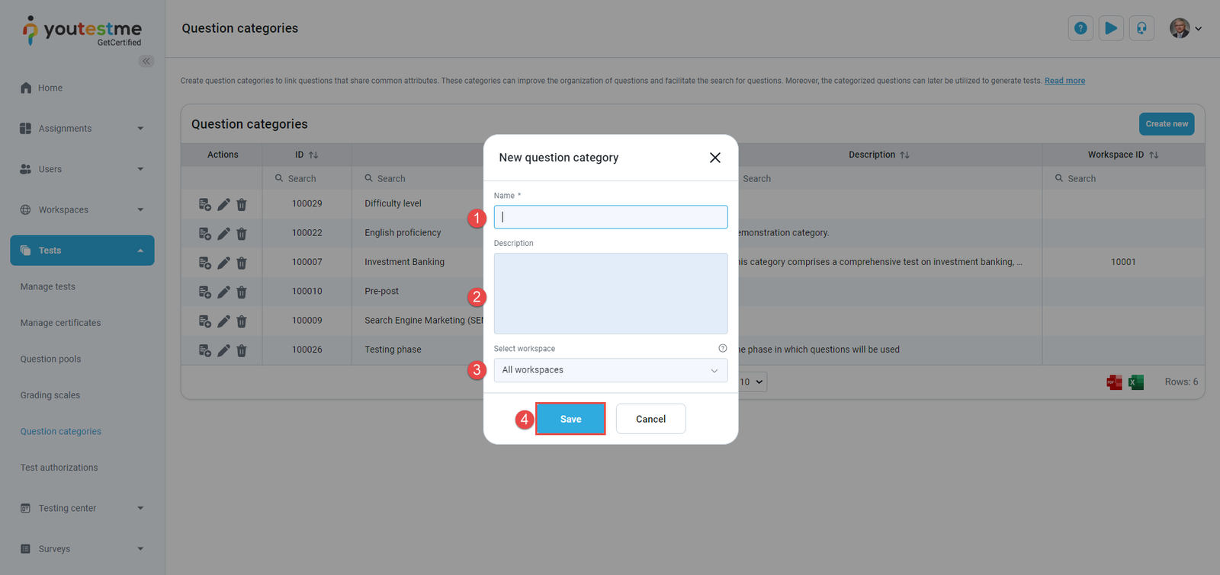Delete the English proficiency category using trash icon
This screenshot has width=1220, height=575.
pyautogui.click(x=241, y=234)
